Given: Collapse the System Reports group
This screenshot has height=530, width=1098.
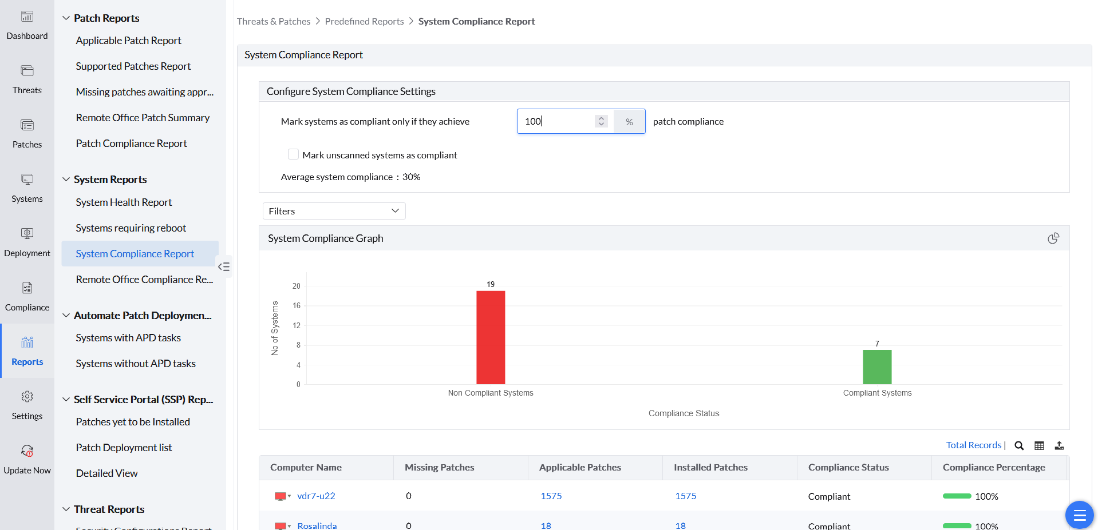Looking at the screenshot, I should [66, 180].
